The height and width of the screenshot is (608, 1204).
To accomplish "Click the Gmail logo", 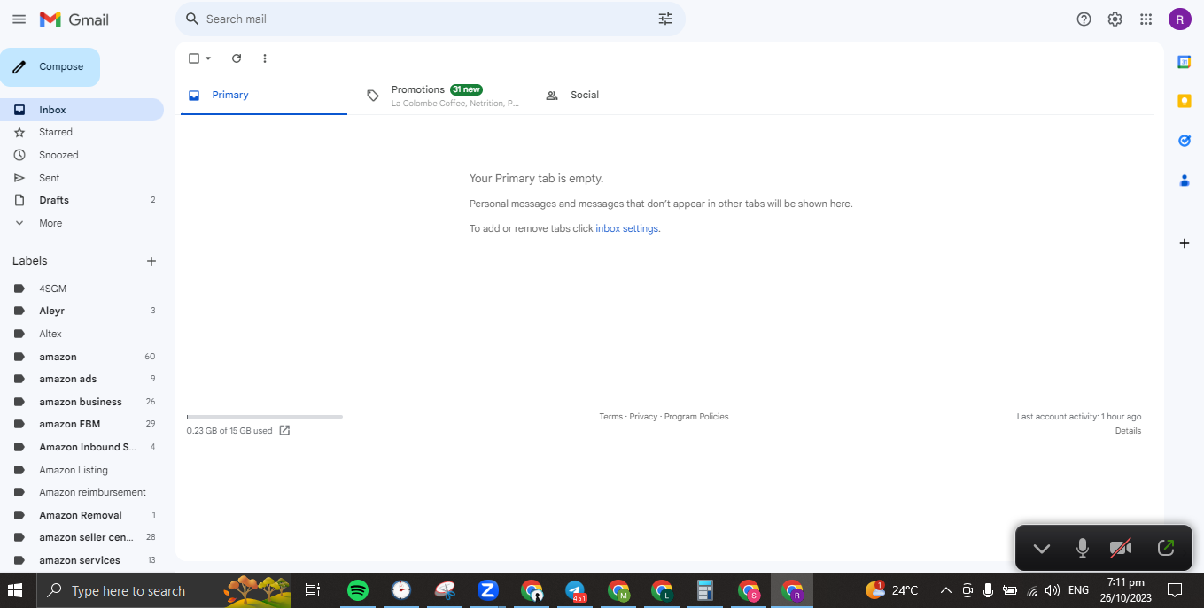I will pyautogui.click(x=74, y=19).
